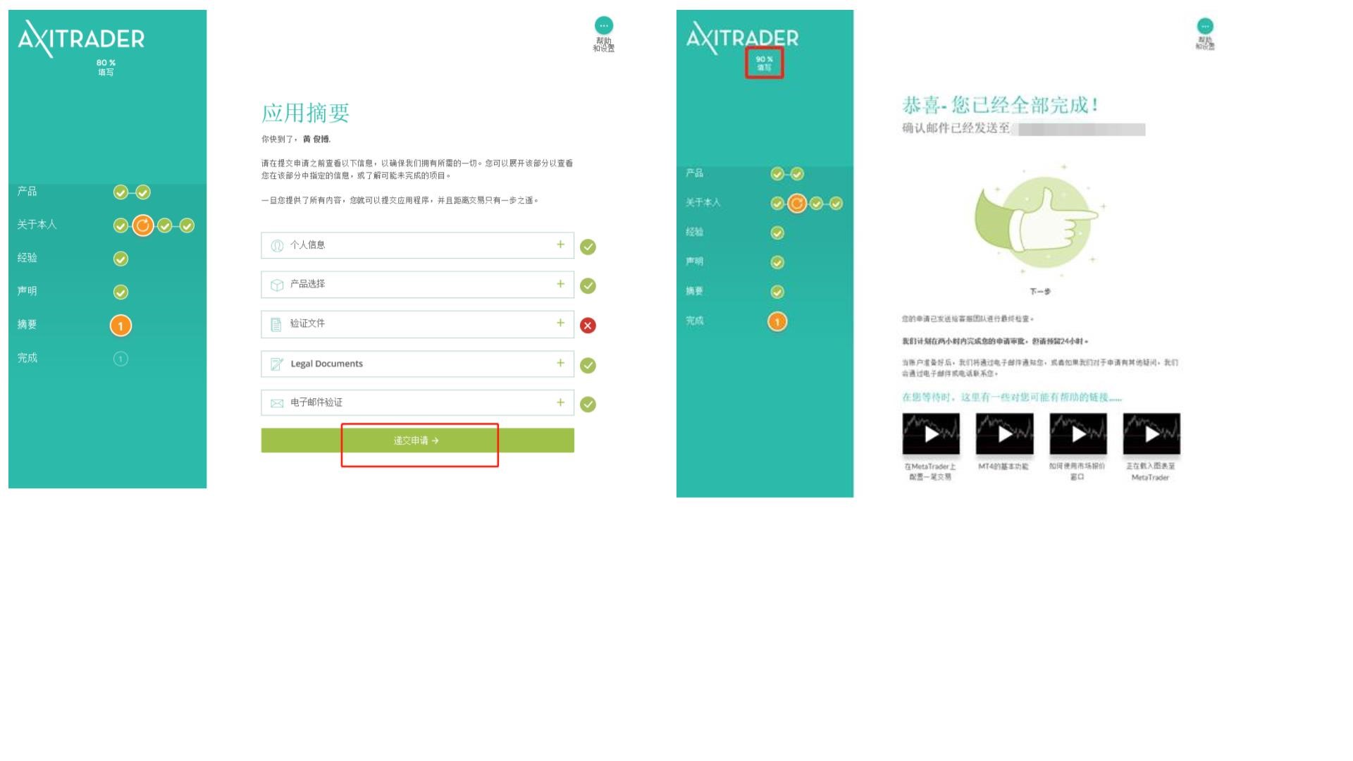Click red X status beside 验证文件
This screenshot has height=761, width=1353.
[x=588, y=326]
